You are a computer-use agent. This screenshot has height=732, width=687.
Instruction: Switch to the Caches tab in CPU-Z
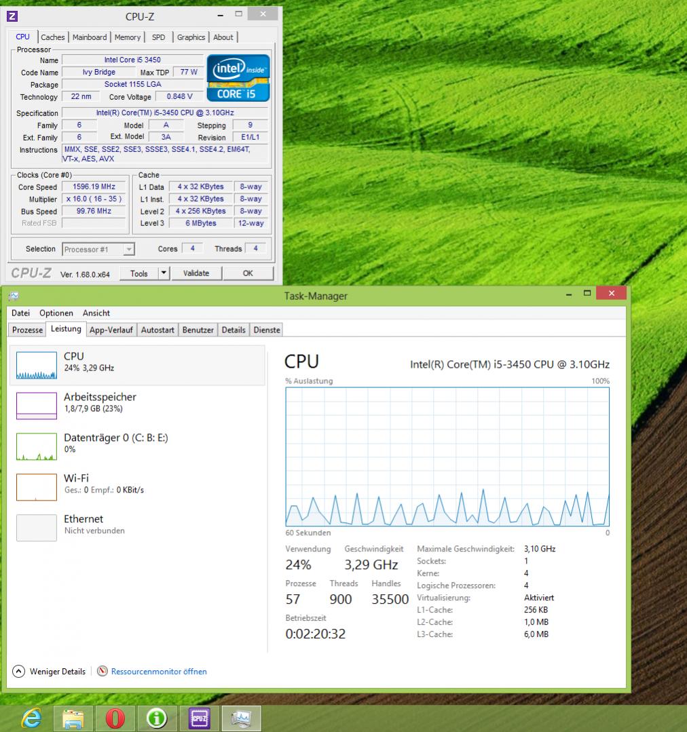52,37
